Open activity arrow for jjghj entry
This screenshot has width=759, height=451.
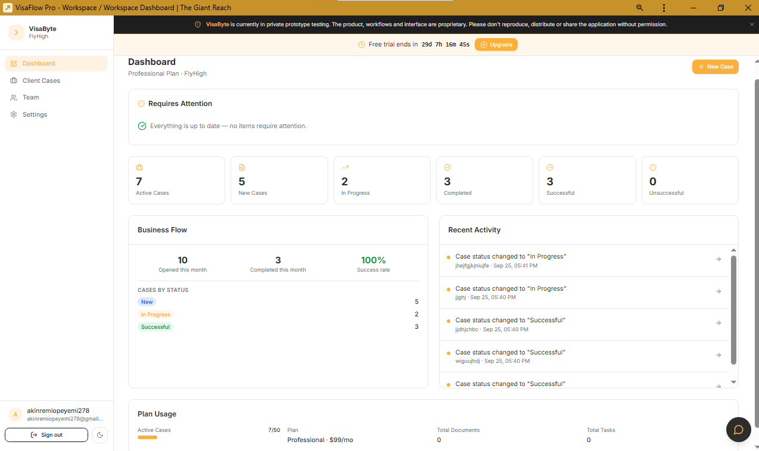point(718,291)
